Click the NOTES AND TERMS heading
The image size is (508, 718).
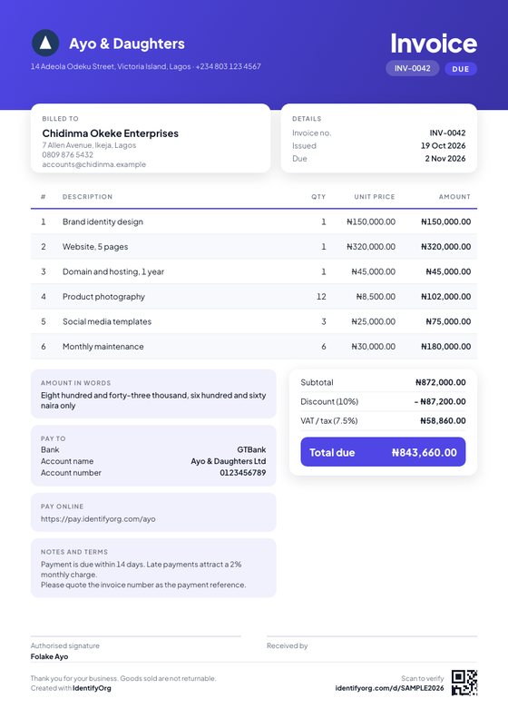74,552
